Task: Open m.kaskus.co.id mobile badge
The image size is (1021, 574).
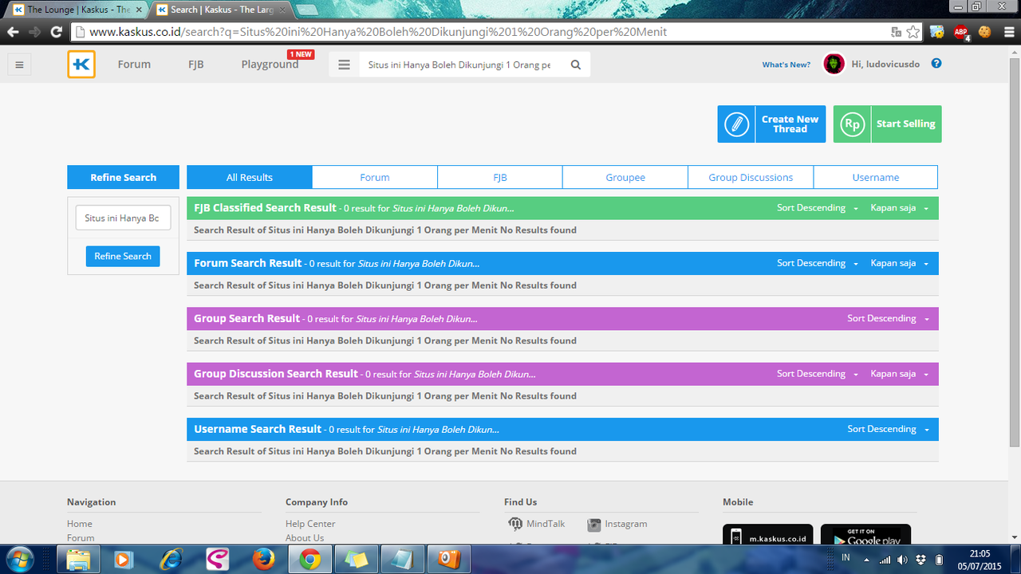Action: [x=767, y=535]
